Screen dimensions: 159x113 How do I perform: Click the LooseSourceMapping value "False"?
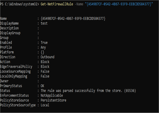pyautogui.click(x=45, y=71)
